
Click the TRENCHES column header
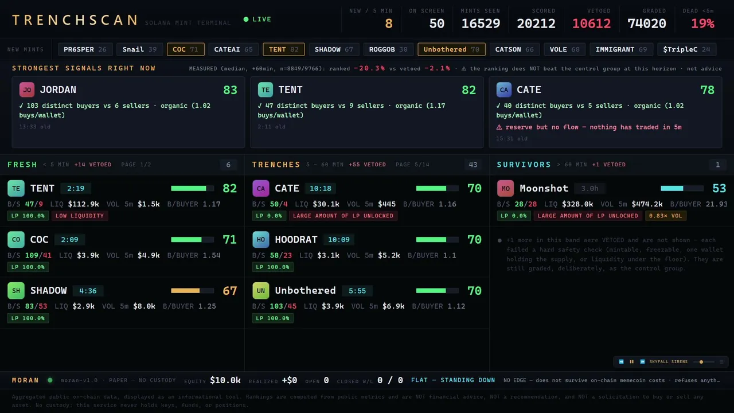276,165
